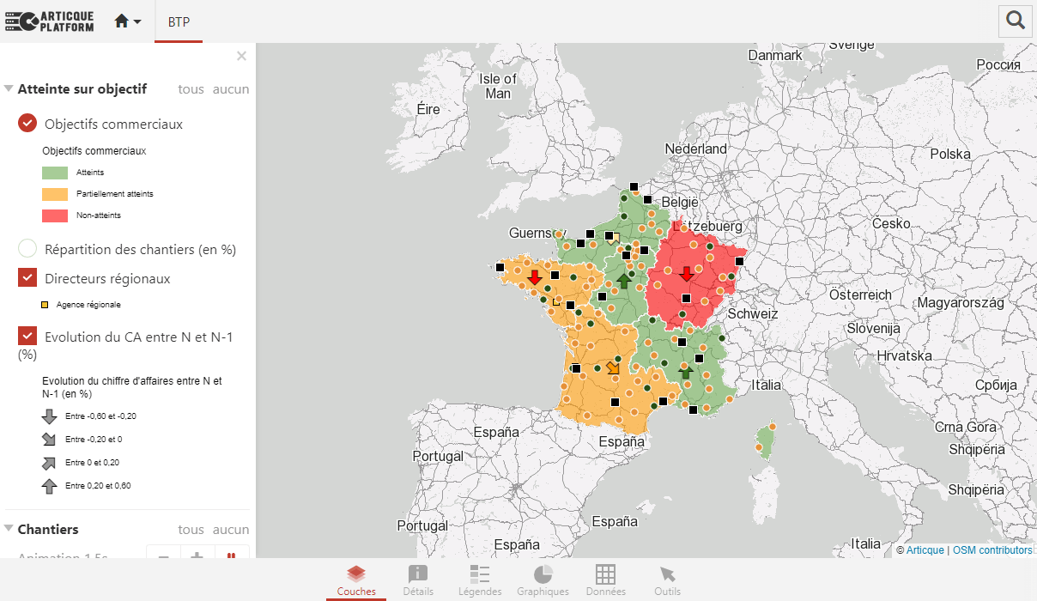Uncheck Evolution du CA layer checkbox

(27, 337)
